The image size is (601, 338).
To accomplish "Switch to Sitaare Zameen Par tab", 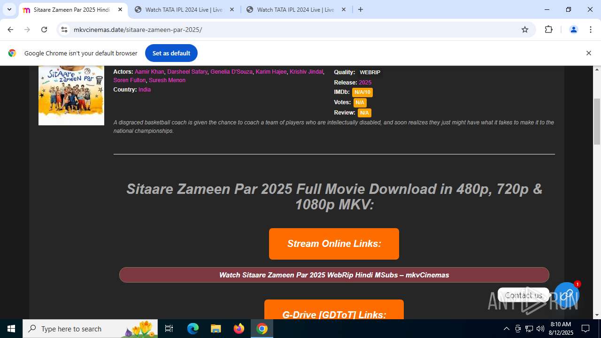I will tap(72, 9).
